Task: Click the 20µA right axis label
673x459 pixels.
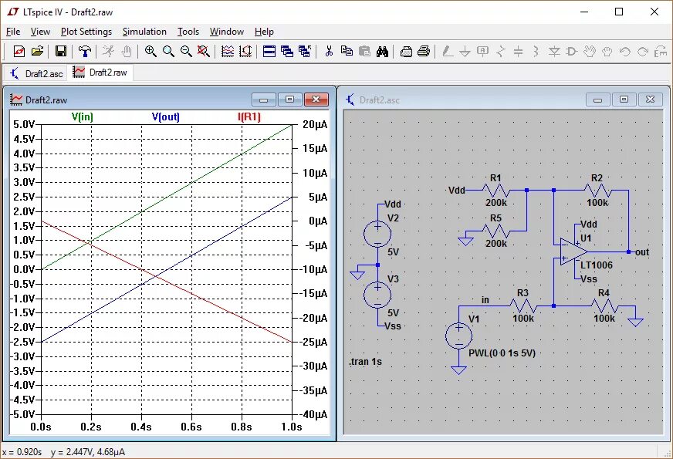Action: (315, 124)
